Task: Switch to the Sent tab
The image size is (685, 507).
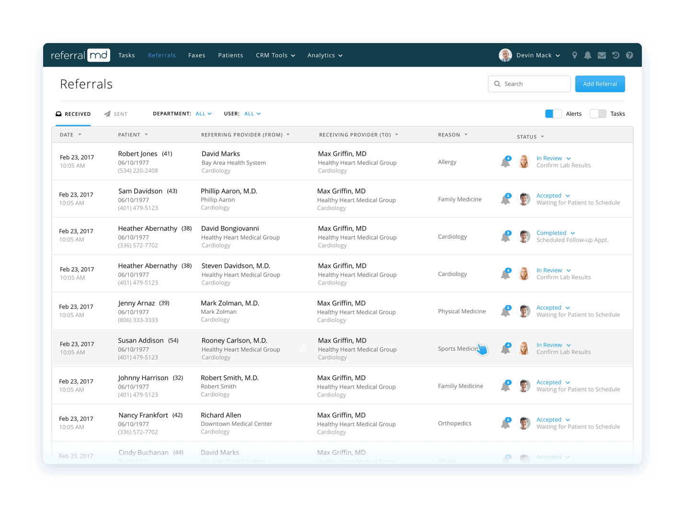Action: point(116,114)
